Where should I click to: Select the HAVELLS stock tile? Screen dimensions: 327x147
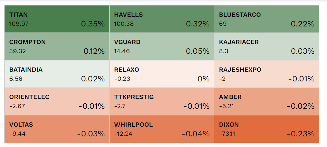(x=162, y=19)
